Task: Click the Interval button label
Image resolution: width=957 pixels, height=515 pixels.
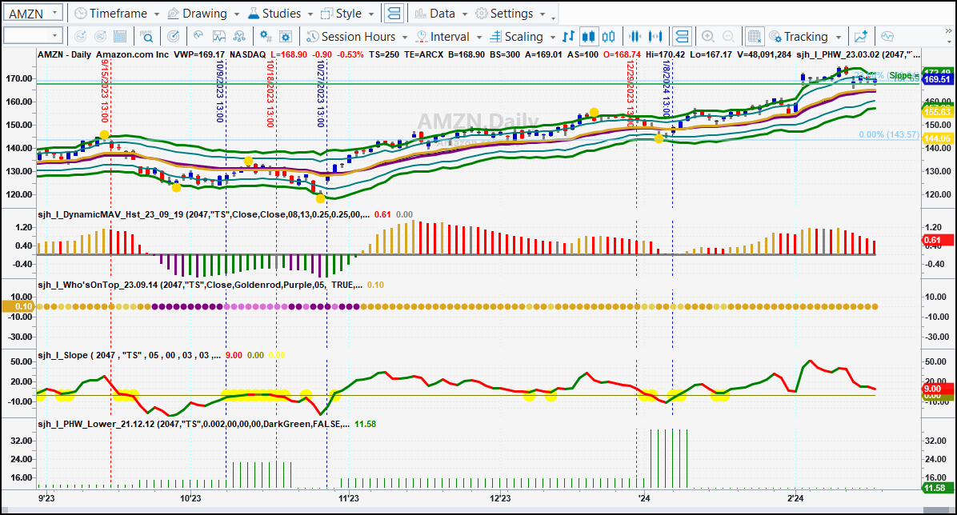Action: click(450, 37)
